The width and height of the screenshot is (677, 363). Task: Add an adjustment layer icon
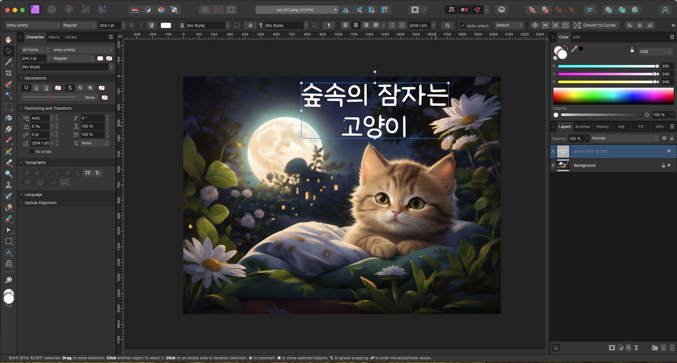pyautogui.click(x=620, y=348)
